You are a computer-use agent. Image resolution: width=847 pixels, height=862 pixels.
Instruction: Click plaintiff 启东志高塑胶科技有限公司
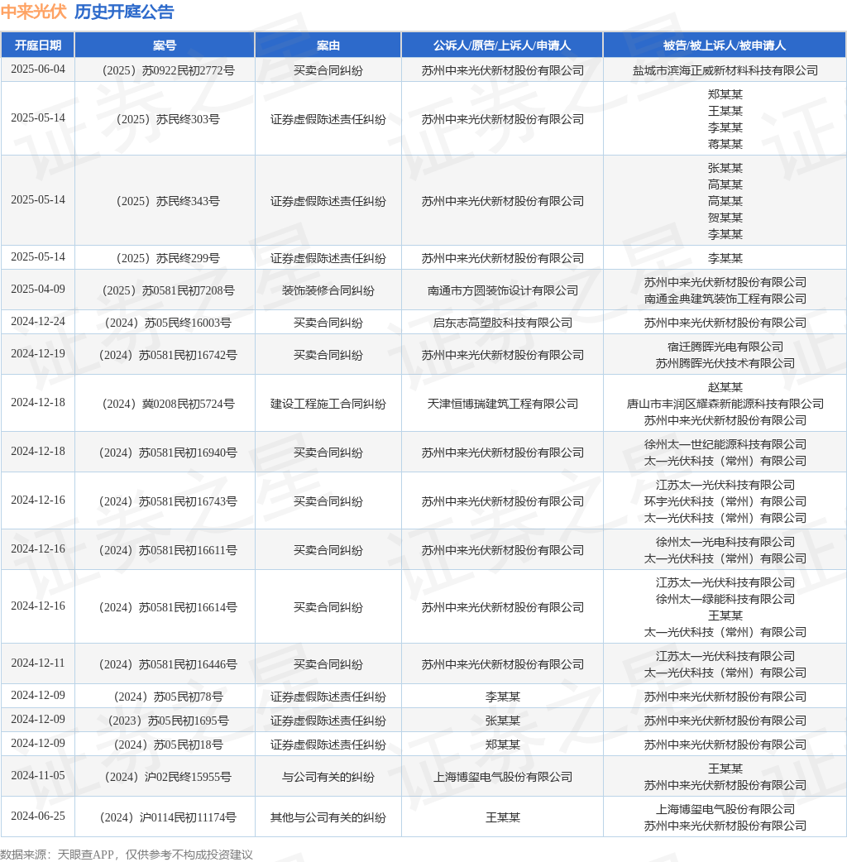[x=502, y=323]
